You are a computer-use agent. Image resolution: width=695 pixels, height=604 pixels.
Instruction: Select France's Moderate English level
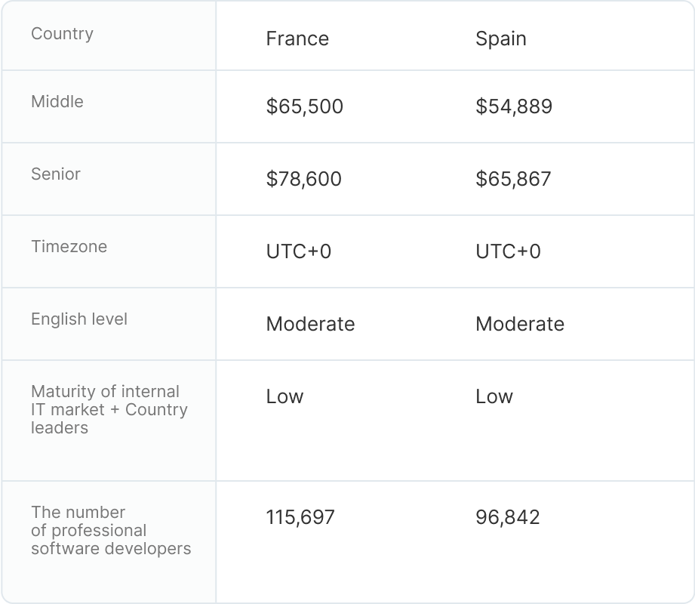coord(310,324)
